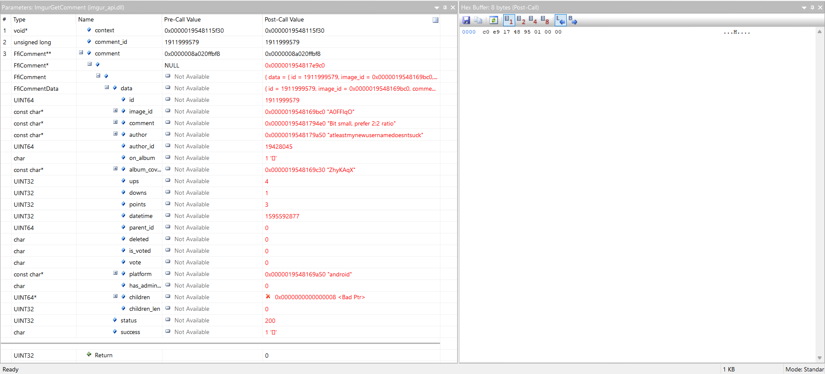Image resolution: width=825 pixels, height=374 pixels.
Task: Toggle auto-hide pin on Parameters panel
Action: coord(445,8)
